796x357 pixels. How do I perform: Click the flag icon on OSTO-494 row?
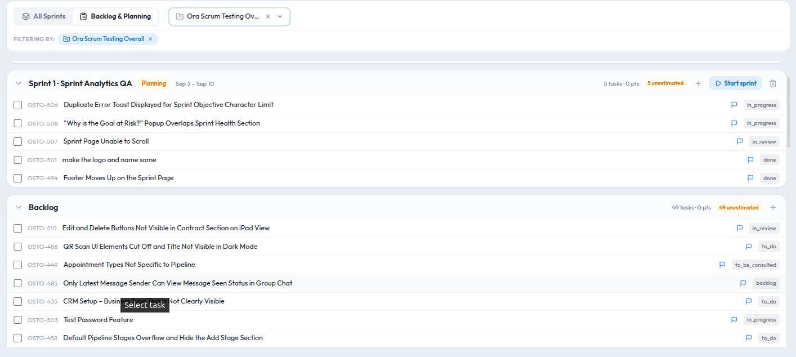tap(750, 178)
